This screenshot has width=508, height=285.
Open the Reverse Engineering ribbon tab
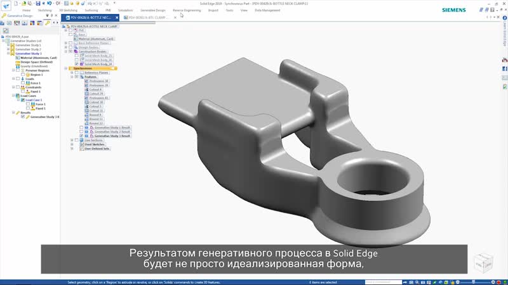click(x=187, y=10)
